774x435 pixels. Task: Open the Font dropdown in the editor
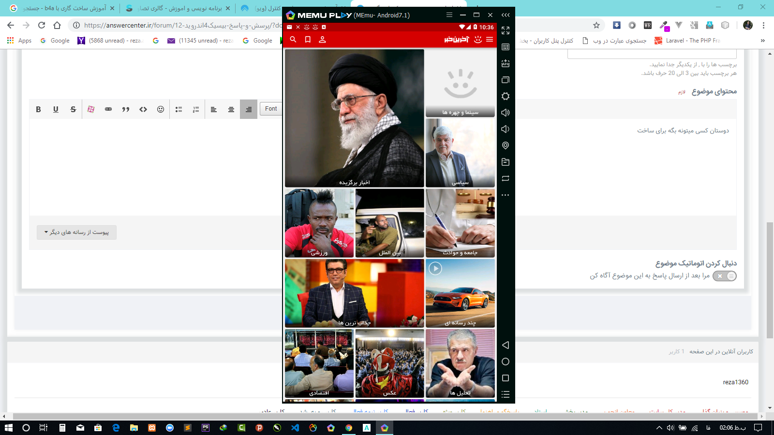click(x=271, y=109)
